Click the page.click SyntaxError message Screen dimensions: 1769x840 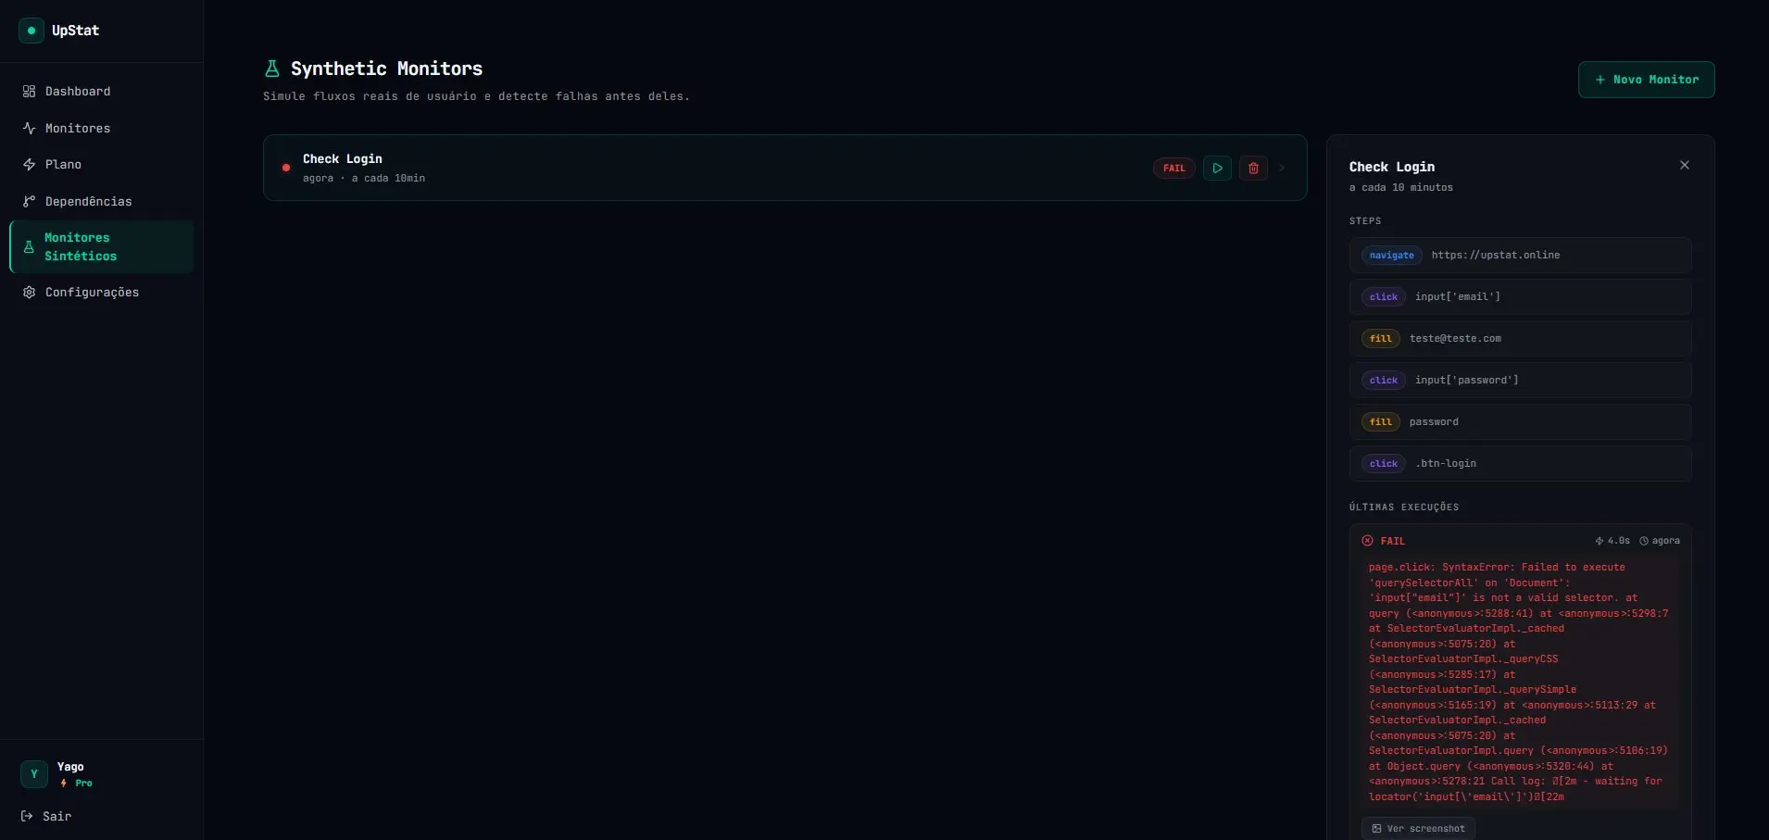click(1519, 682)
